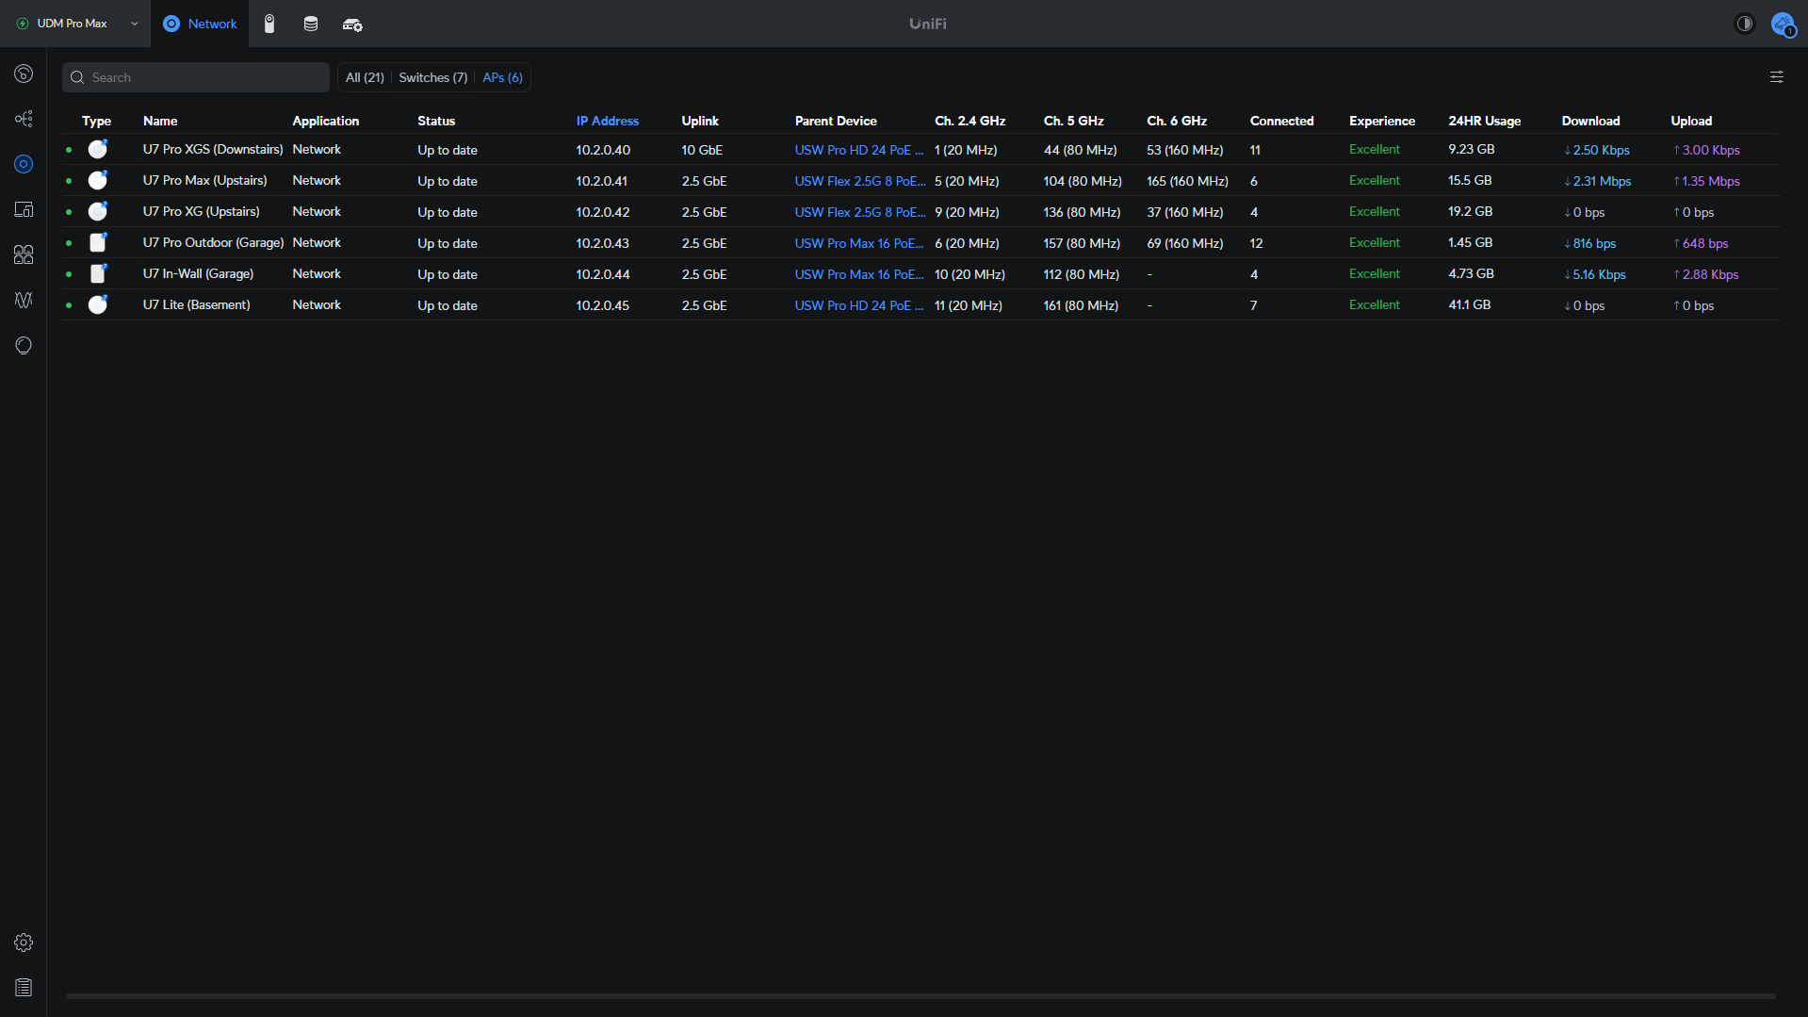Select the U7 Lite (Basement) name
The image size is (1808, 1017).
(x=196, y=304)
